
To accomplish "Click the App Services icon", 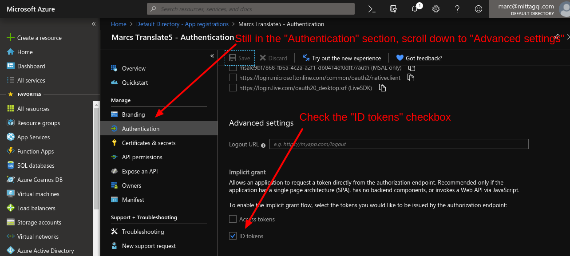I will click(x=11, y=137).
